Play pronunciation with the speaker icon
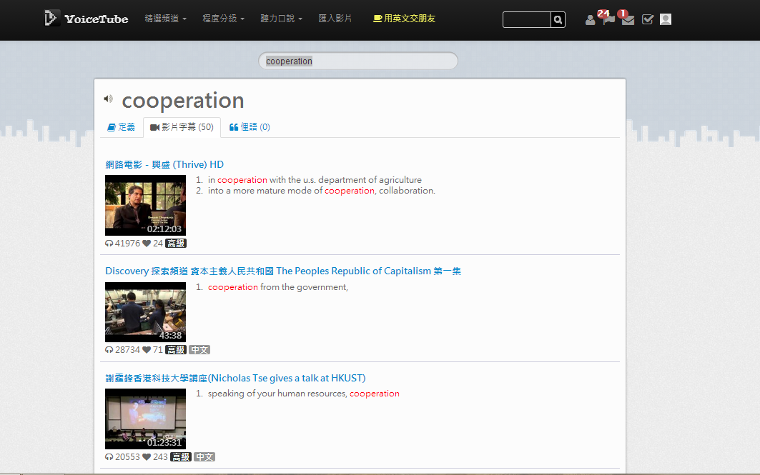This screenshot has height=475, width=760. tap(108, 99)
